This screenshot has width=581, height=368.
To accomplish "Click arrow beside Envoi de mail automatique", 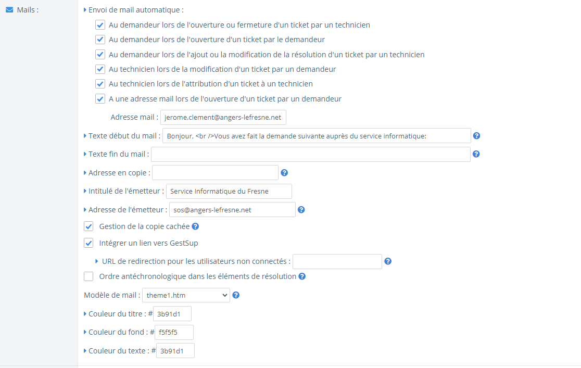I will click(x=85, y=10).
